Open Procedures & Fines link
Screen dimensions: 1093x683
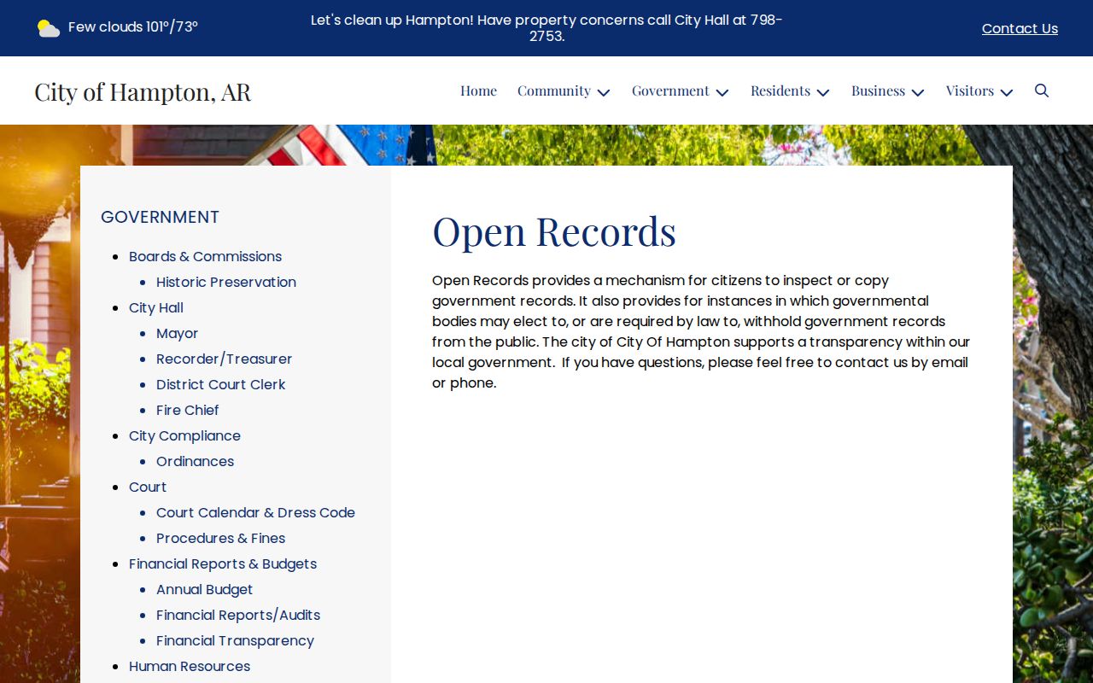click(220, 538)
